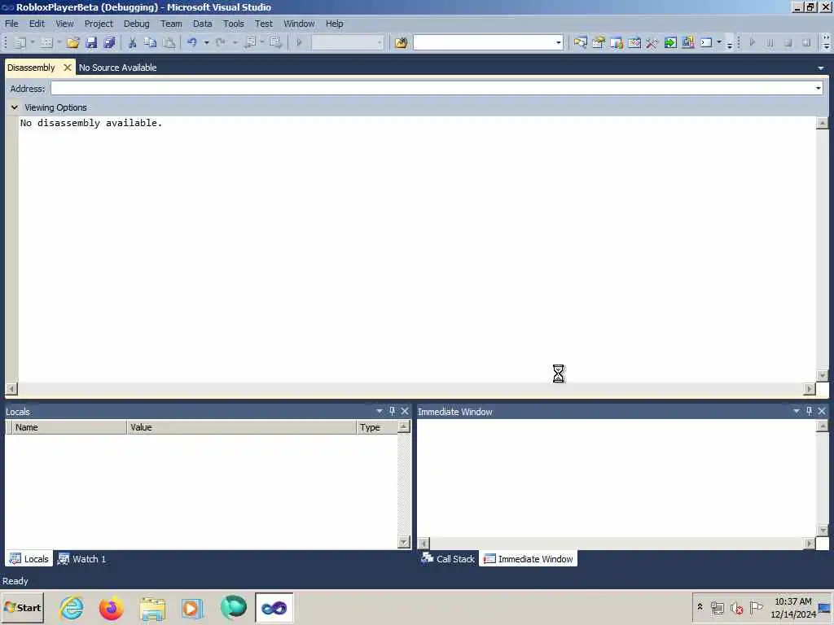Click the Navigate Forward icon
Image resolution: width=834 pixels, height=625 pixels.
click(275, 42)
